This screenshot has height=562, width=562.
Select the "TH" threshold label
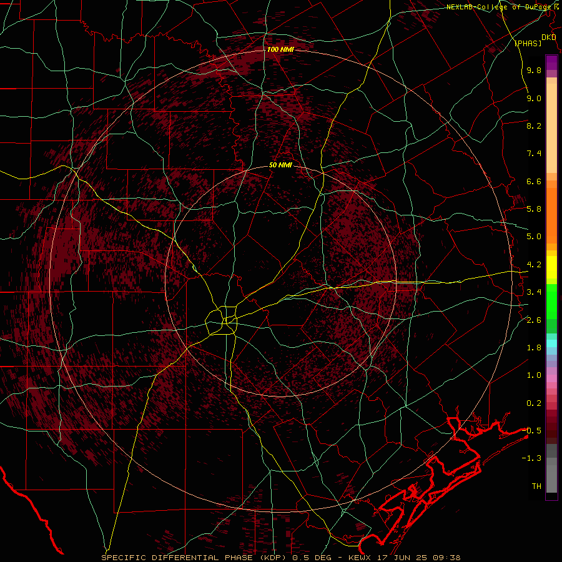coord(536,486)
